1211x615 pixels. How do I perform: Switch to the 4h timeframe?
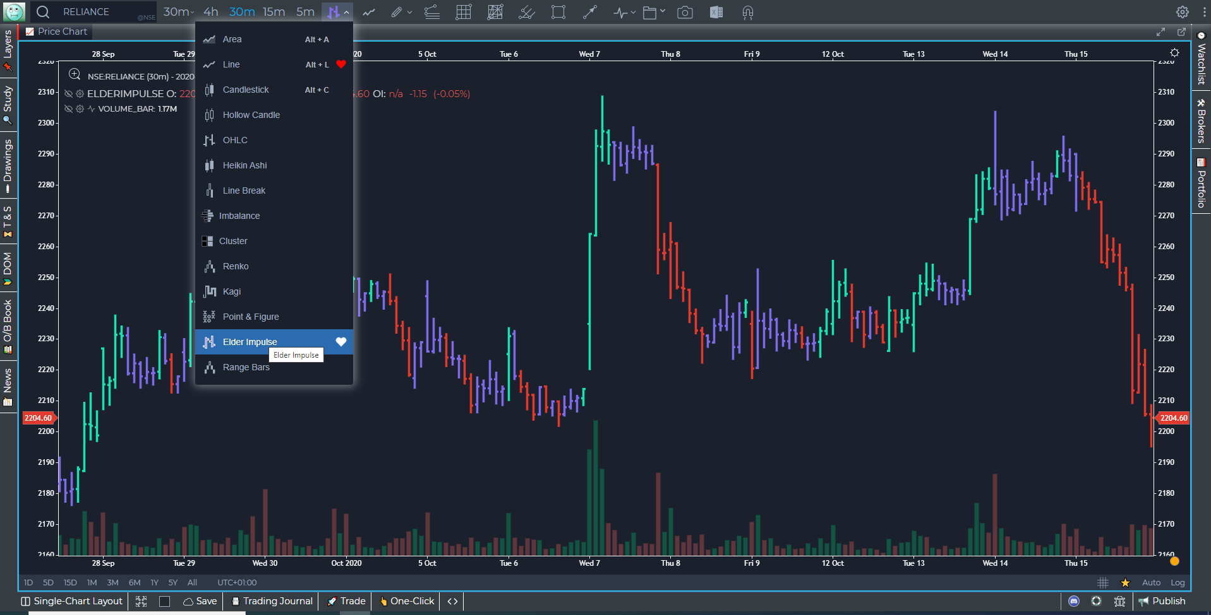210,12
